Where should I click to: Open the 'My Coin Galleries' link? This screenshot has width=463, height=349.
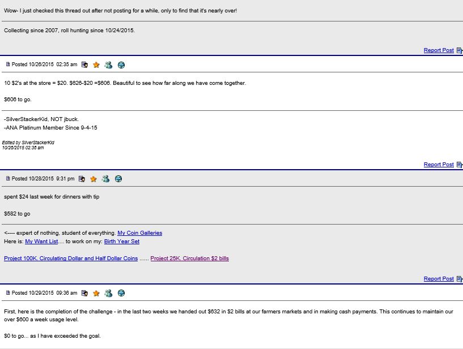pyautogui.click(x=139, y=233)
